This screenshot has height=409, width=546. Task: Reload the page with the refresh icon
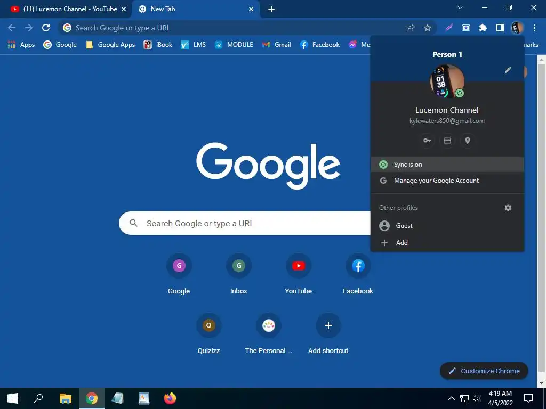click(46, 28)
